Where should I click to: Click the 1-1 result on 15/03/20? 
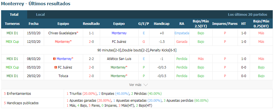[x=91, y=33]
